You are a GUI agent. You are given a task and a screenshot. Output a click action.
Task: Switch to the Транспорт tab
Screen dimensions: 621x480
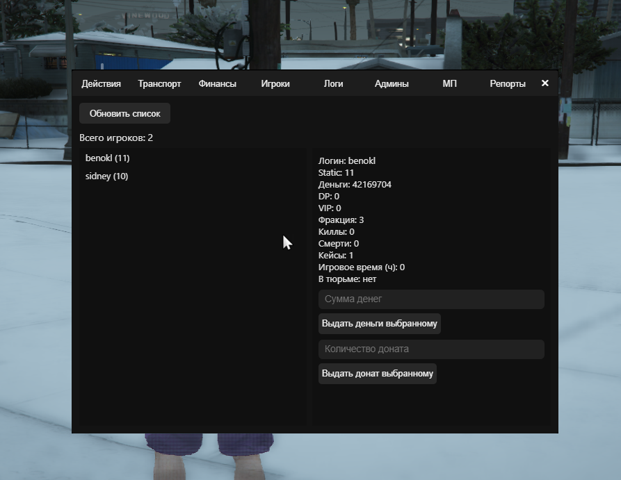tap(159, 84)
